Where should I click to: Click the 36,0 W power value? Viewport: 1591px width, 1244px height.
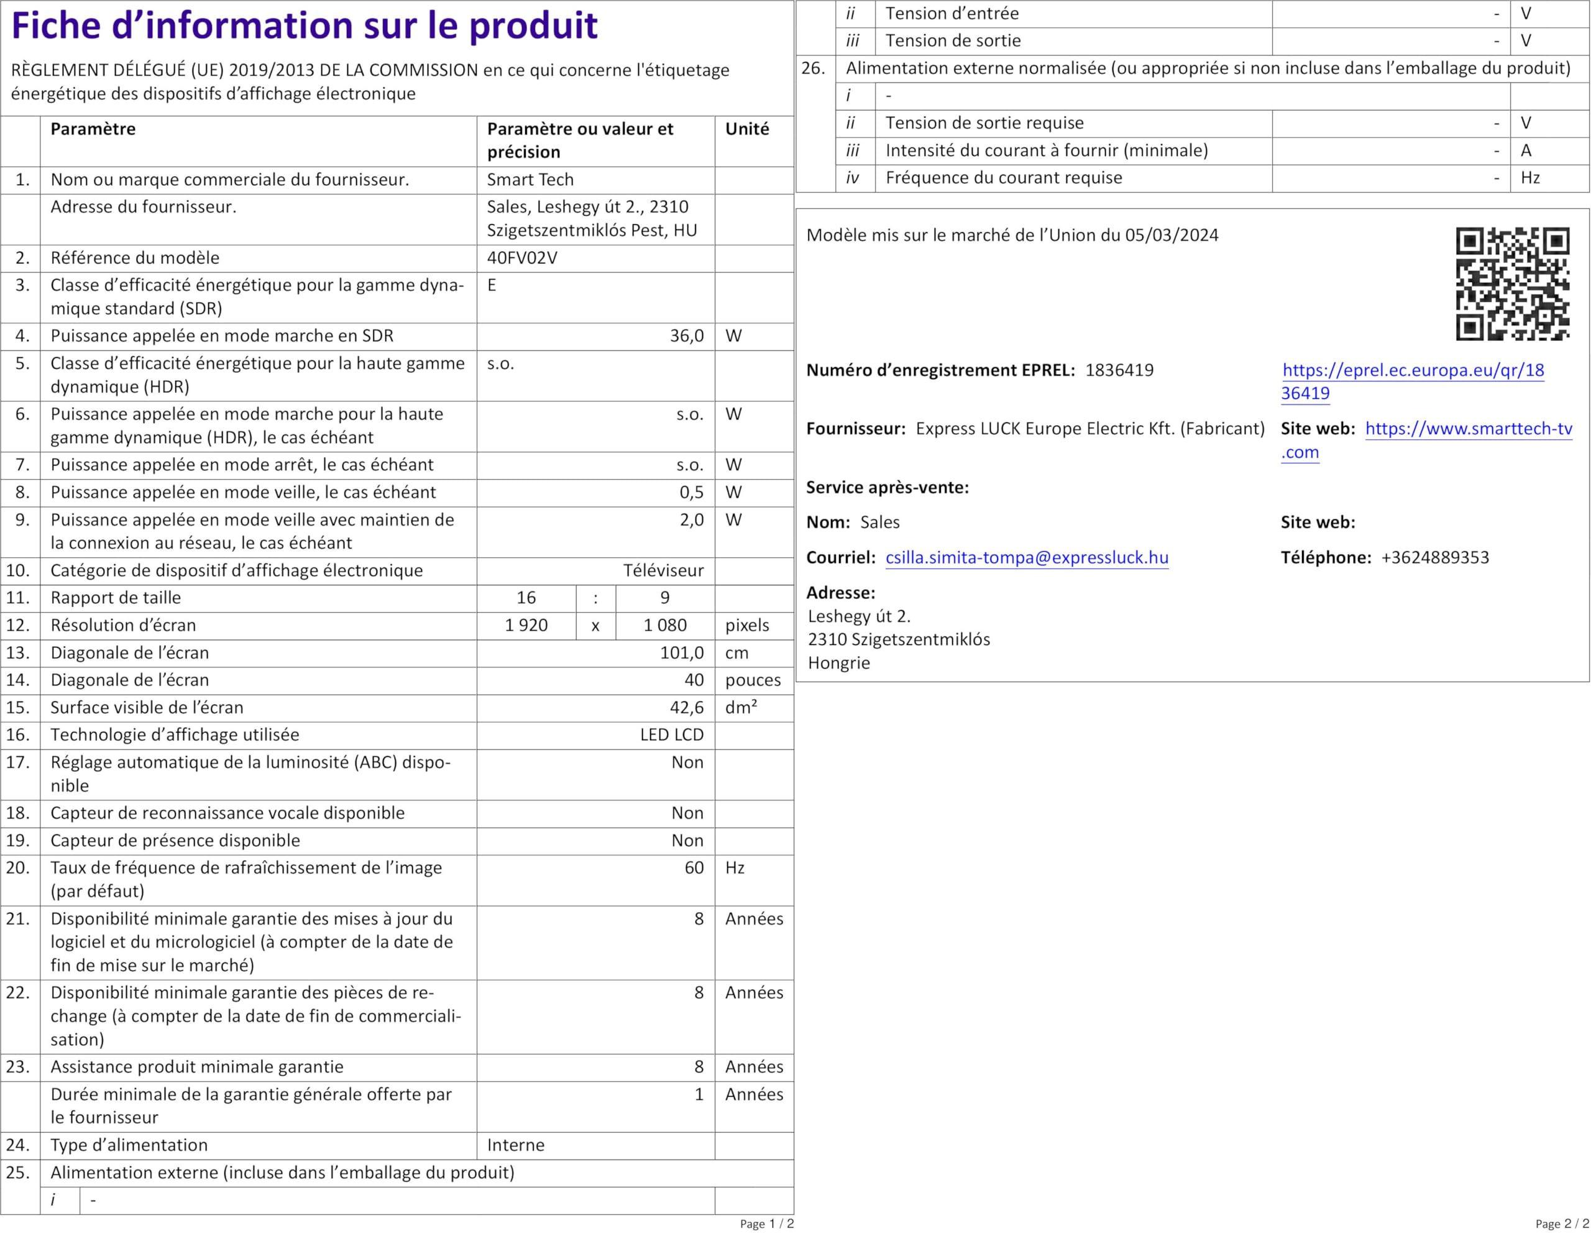[686, 336]
